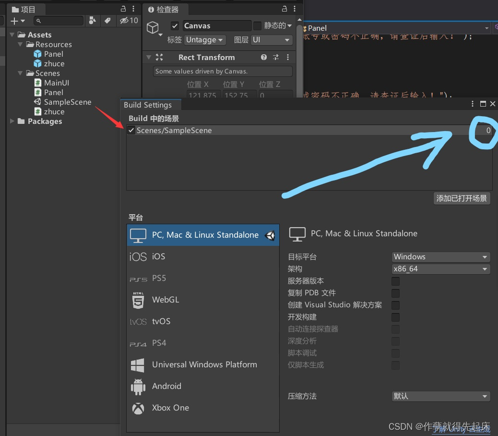Select the WebGL platform
Viewport: 498px width, 436px height.
click(x=203, y=300)
